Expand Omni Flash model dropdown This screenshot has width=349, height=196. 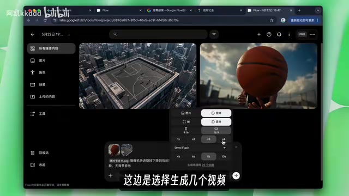point(200,148)
